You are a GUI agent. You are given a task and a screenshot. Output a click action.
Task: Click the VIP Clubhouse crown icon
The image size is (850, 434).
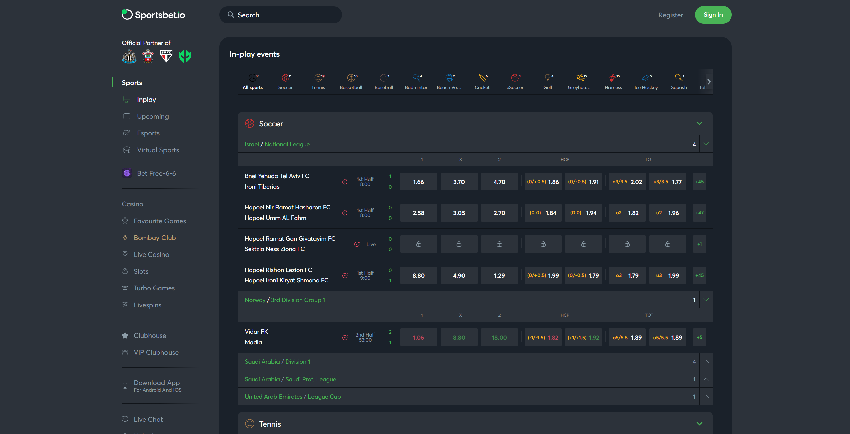point(125,352)
